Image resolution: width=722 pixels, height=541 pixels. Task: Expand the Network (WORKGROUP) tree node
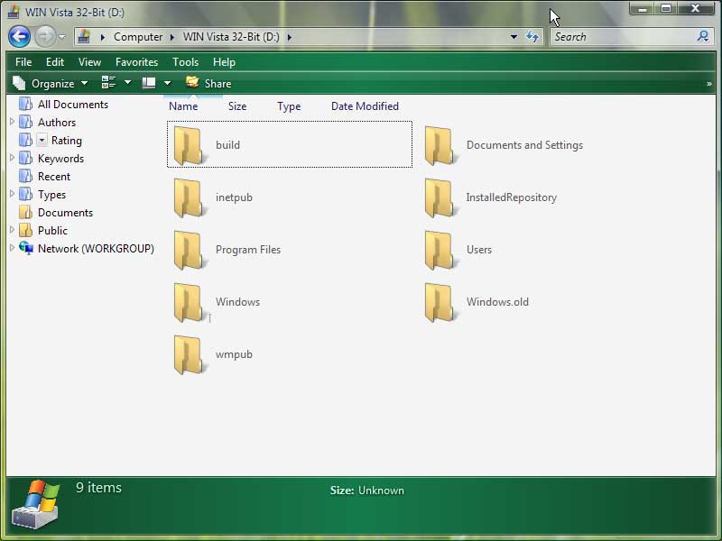pos(12,247)
